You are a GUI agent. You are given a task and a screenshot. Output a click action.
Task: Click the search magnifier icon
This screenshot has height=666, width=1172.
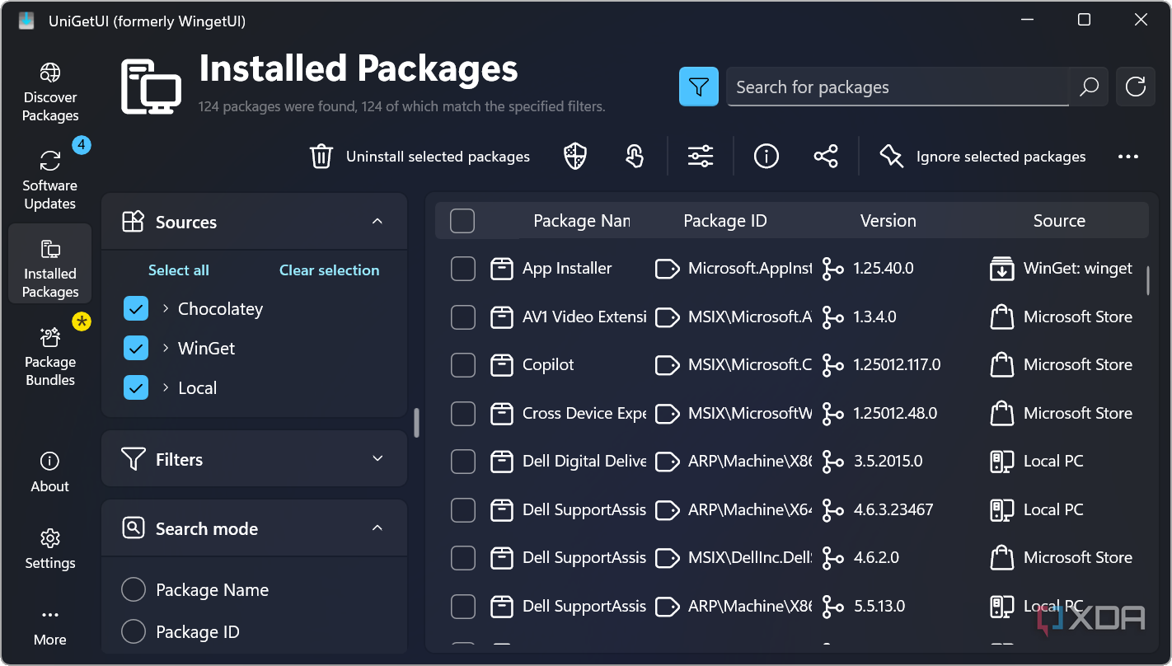[1089, 87]
